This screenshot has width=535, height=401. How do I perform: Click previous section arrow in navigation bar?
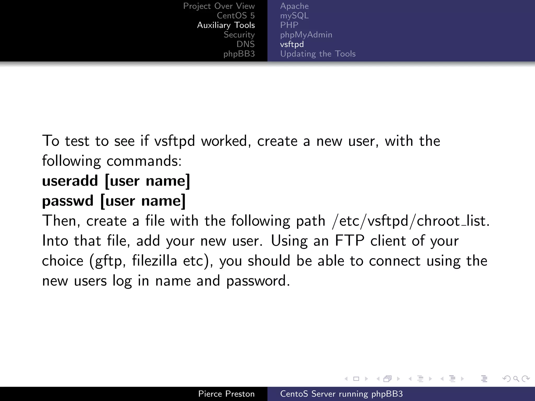[442, 379]
